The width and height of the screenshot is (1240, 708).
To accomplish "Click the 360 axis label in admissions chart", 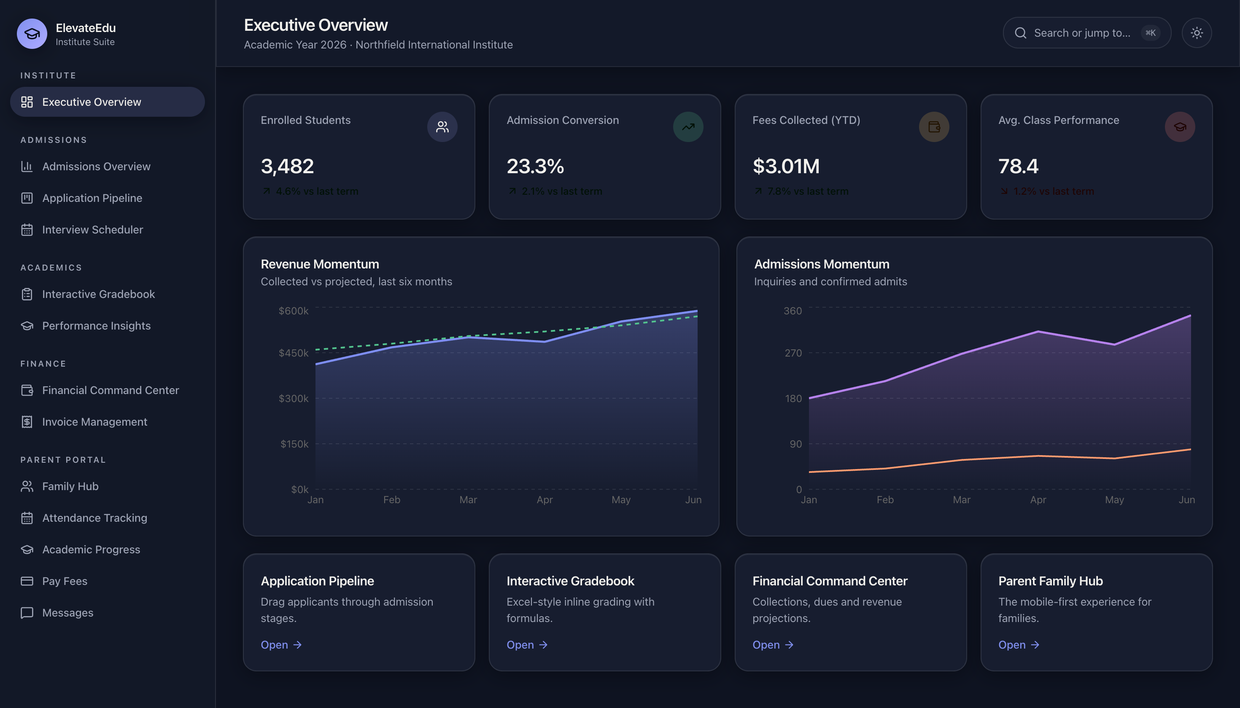I will click(x=792, y=311).
